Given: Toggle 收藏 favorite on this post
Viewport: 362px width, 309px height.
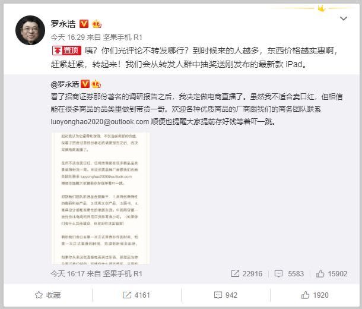Looking at the screenshot, I should click(48, 295).
